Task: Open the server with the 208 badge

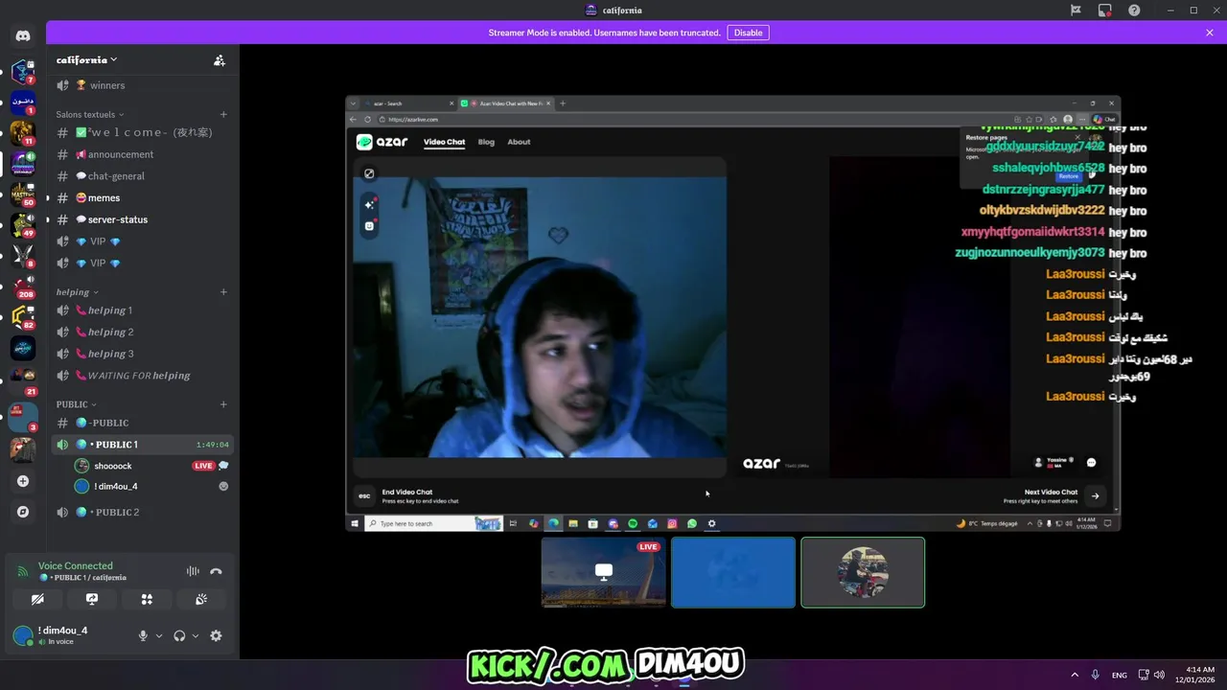Action: (23, 287)
